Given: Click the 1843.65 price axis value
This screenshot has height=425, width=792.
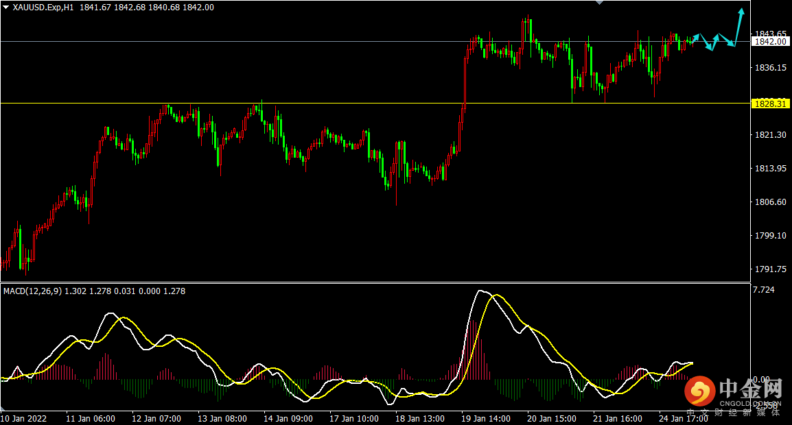Looking at the screenshot, I should click(770, 34).
